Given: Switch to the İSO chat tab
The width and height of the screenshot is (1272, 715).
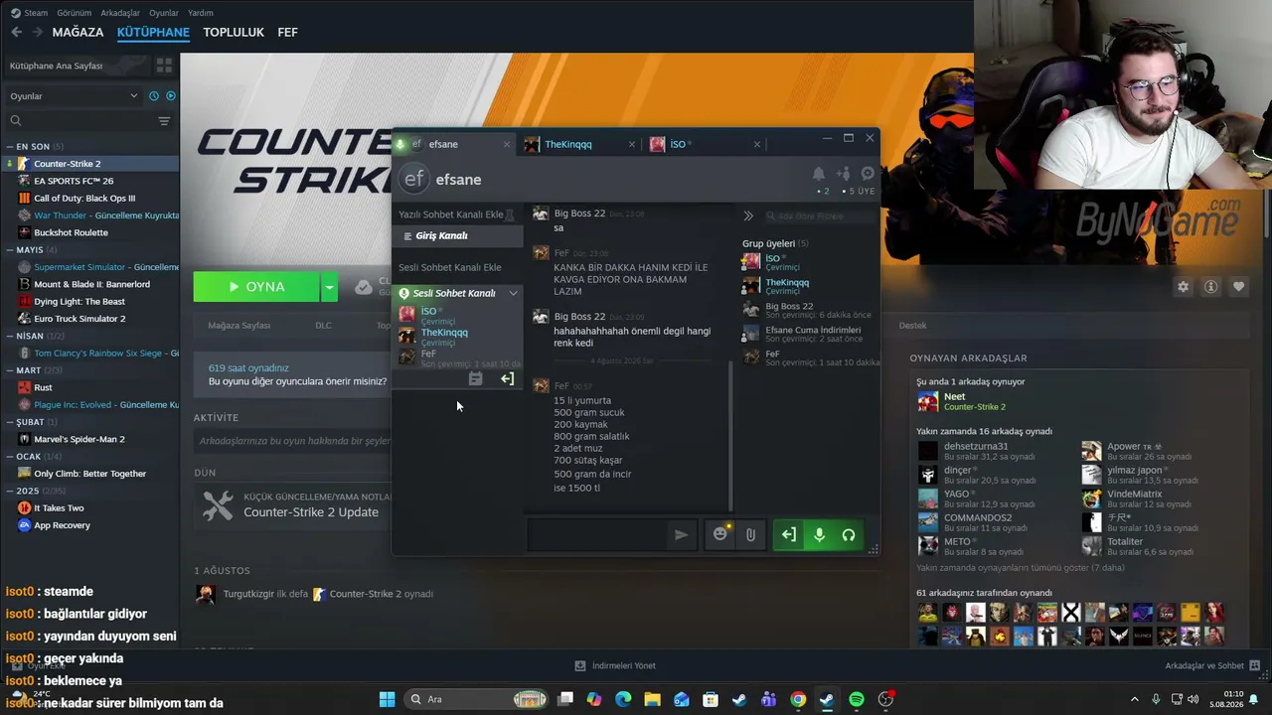Looking at the screenshot, I should click(706, 144).
